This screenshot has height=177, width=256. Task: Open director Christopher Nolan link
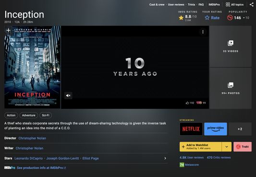[x=32, y=138]
